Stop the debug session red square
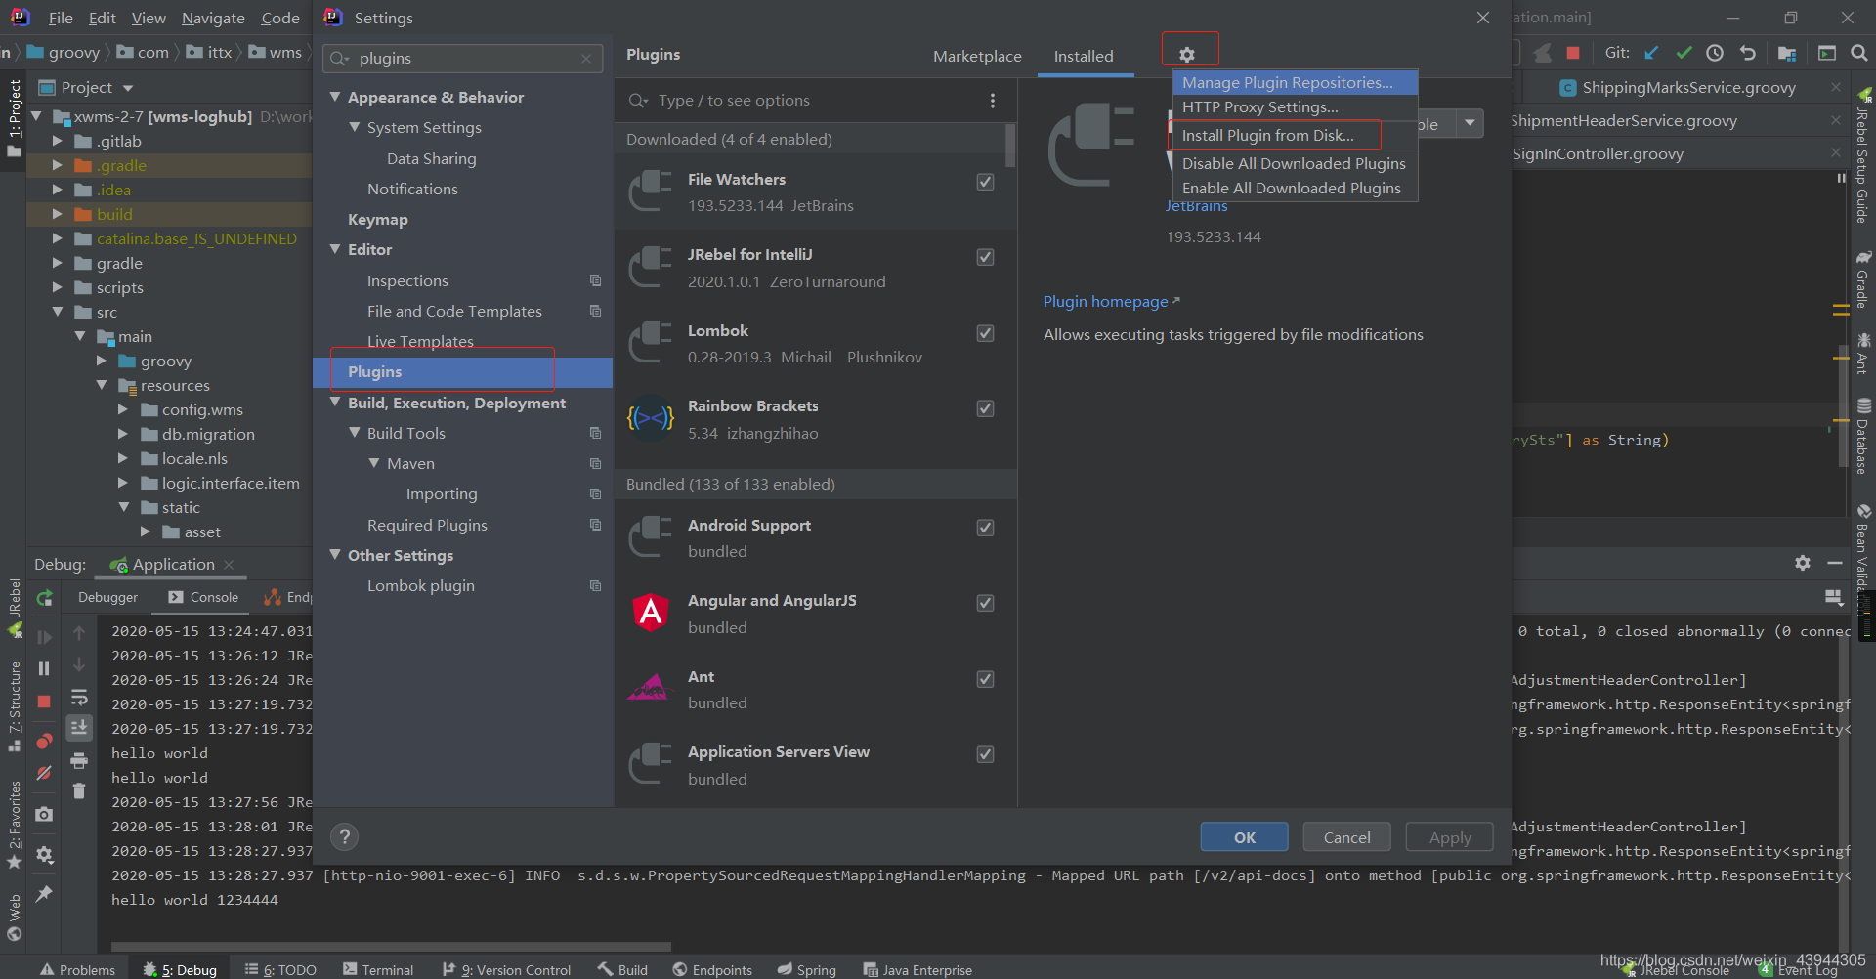The image size is (1876, 979). point(44,702)
